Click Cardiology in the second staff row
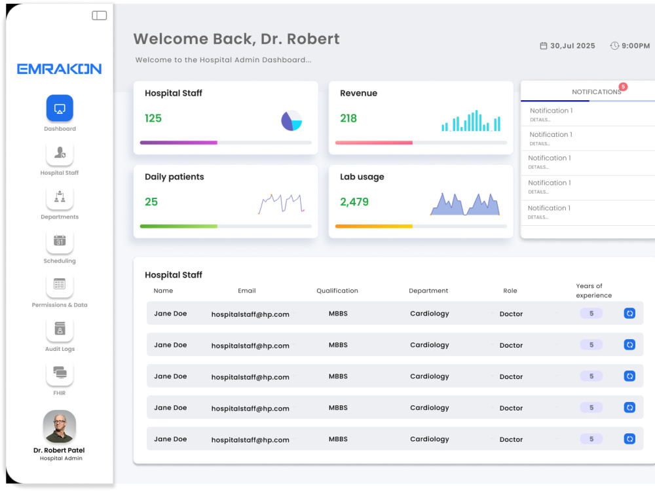 [430, 345]
